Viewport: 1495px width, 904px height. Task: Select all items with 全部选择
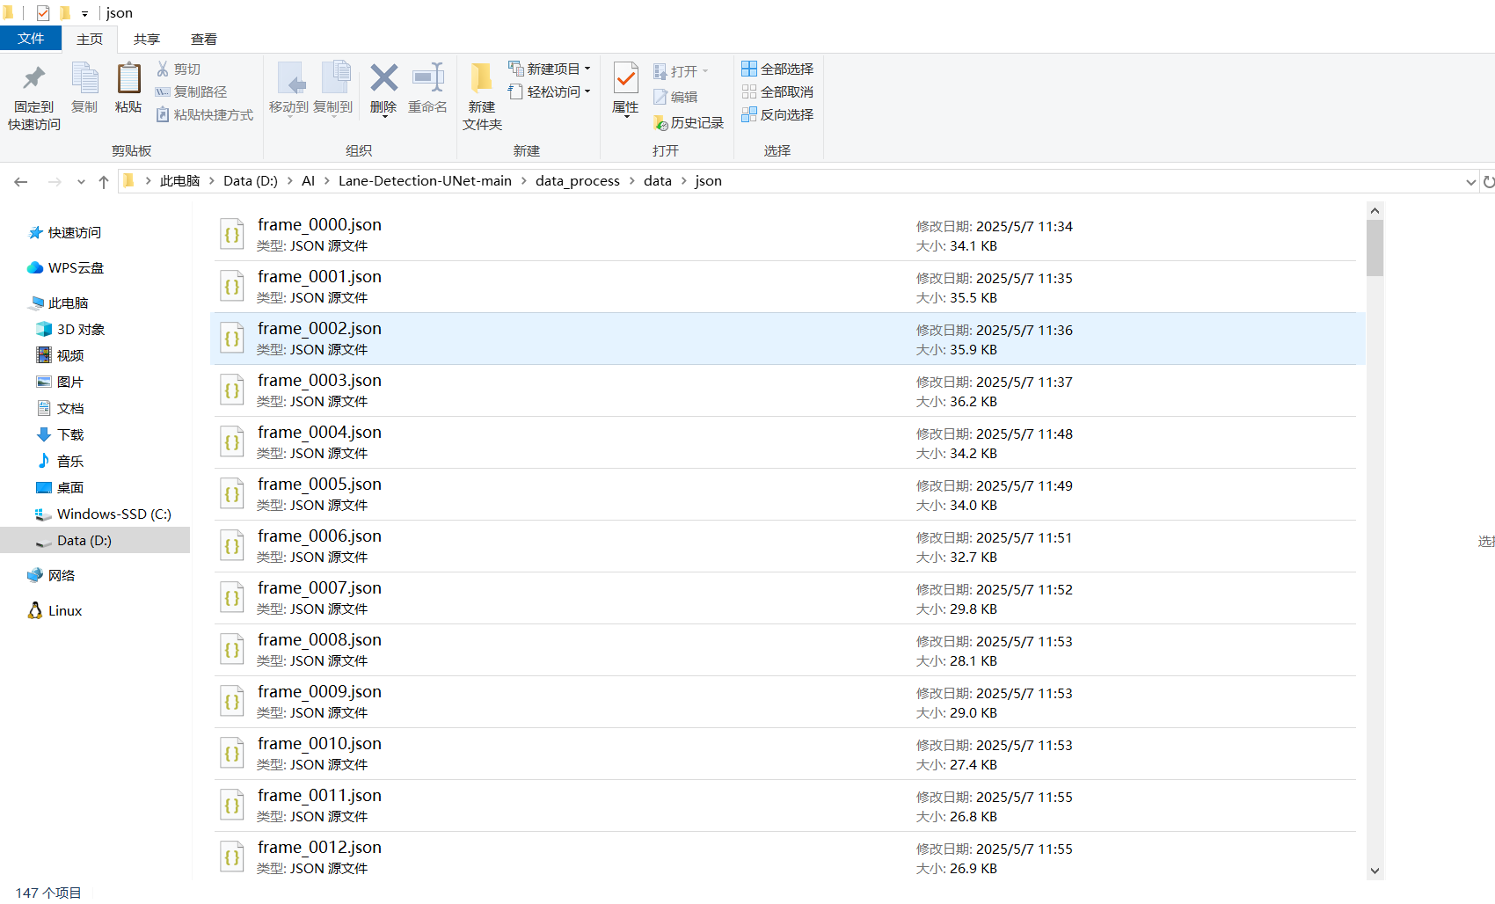click(777, 69)
